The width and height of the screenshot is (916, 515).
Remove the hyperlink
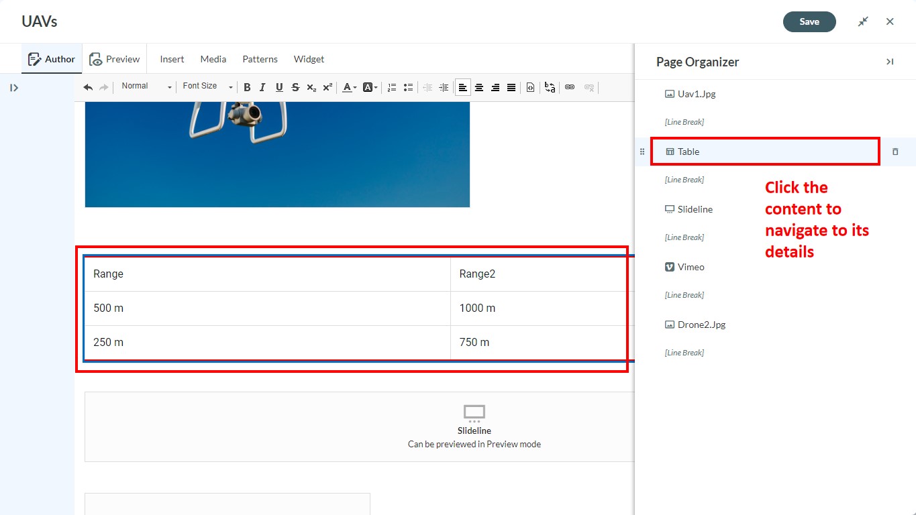point(589,87)
